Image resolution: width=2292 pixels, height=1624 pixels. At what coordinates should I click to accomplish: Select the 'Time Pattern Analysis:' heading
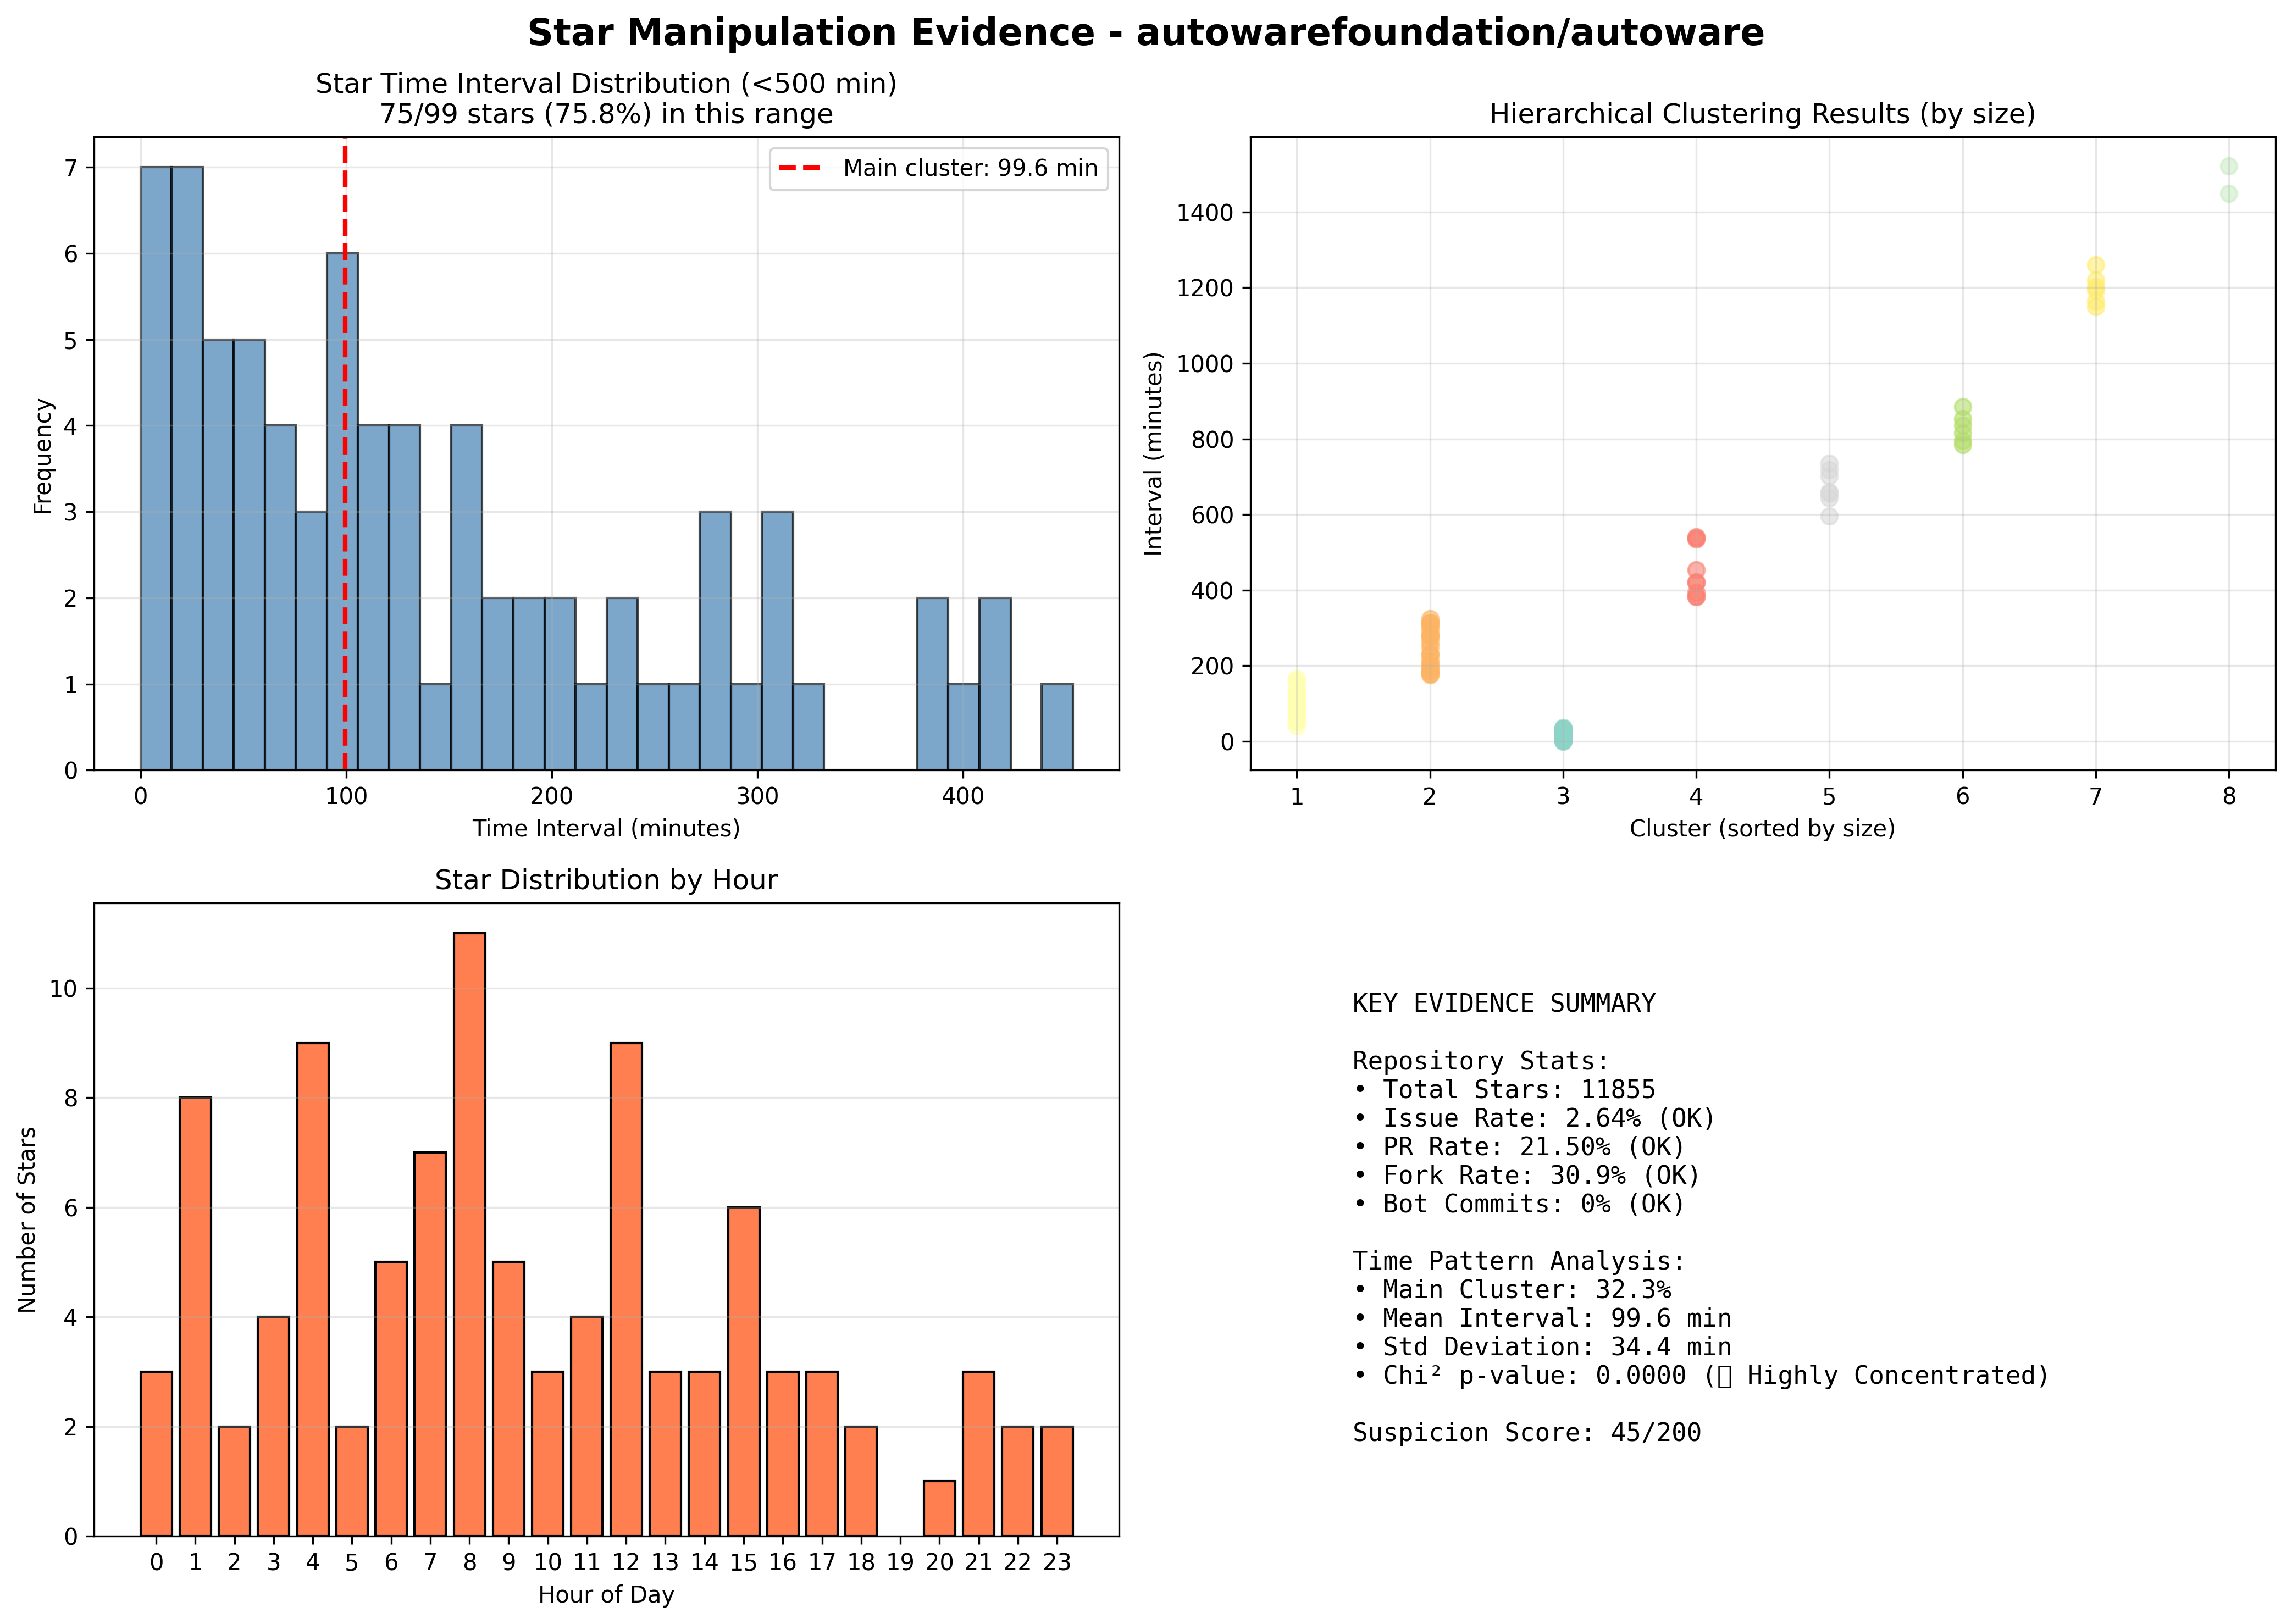[1519, 1261]
